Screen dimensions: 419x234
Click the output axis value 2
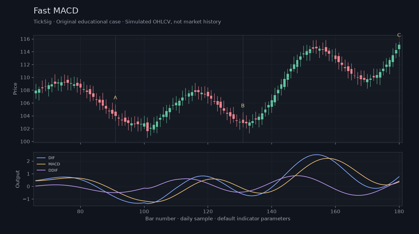pos(28,161)
